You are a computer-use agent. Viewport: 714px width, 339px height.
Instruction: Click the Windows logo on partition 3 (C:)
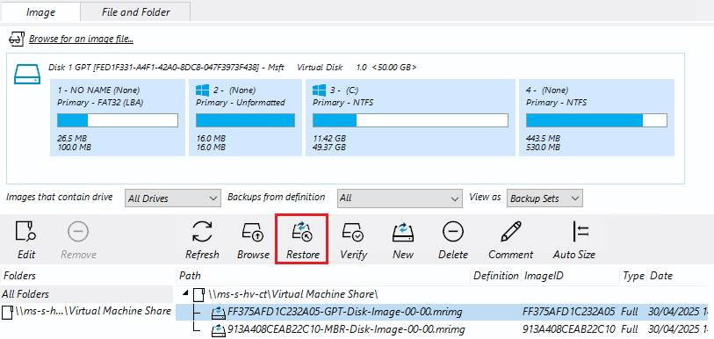(x=318, y=90)
